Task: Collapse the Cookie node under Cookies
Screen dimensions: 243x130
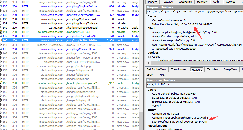Action: pos(150,57)
